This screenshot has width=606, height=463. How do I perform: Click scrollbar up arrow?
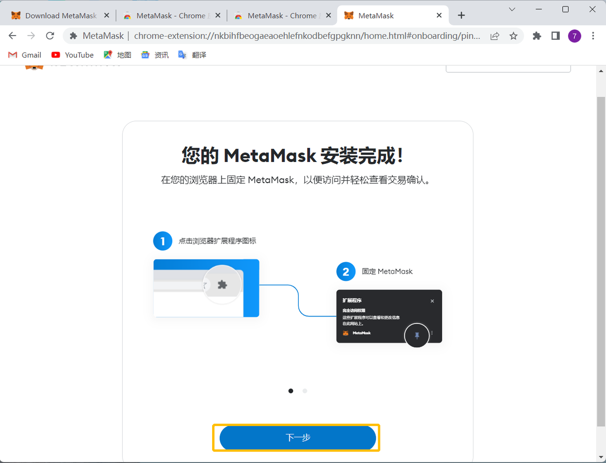[601, 71]
